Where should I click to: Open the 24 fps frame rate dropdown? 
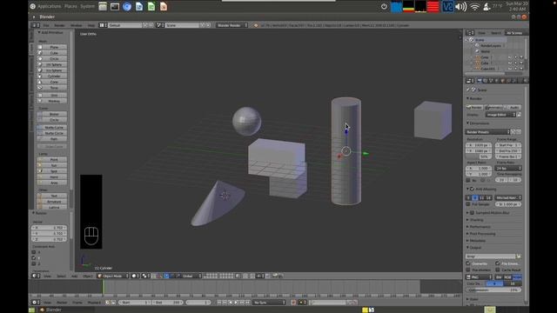508,168
